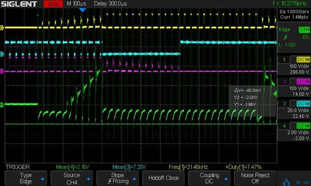Click the rising edge trigger icon

[286, 37]
